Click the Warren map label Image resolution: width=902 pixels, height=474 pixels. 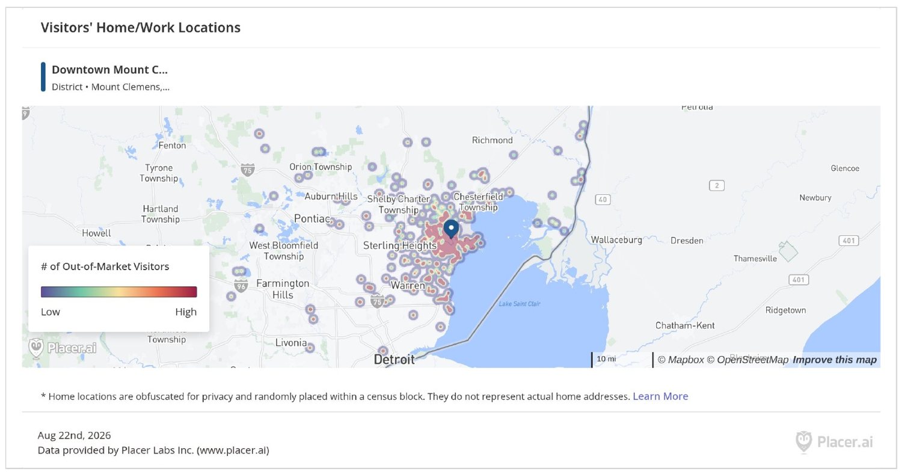click(x=408, y=285)
